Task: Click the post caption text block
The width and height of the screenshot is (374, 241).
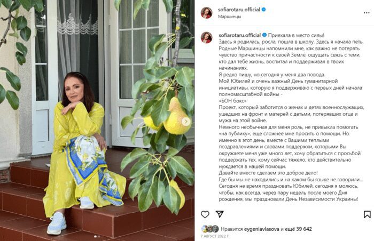Action: point(292,117)
